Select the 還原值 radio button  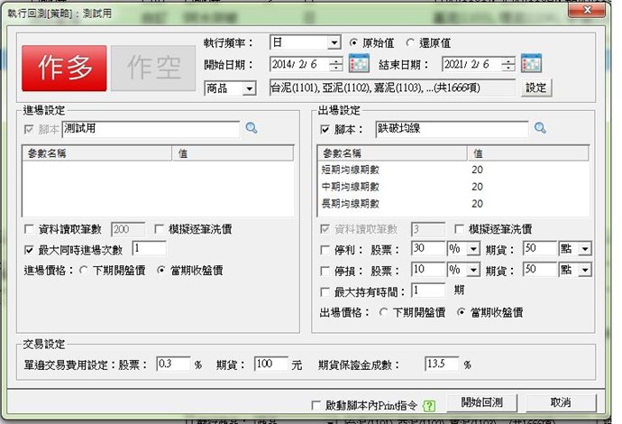pyautogui.click(x=411, y=42)
